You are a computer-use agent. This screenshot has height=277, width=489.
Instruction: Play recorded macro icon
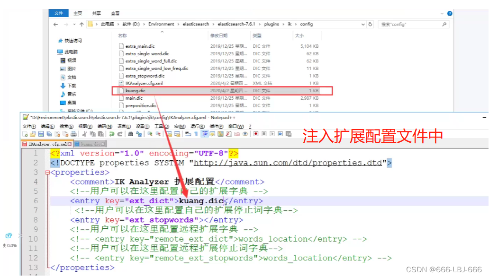(272, 134)
